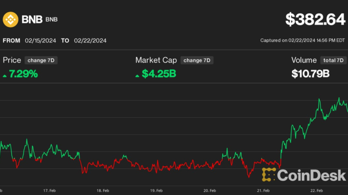Click the Market Cap label
348x195 pixels.
tap(156, 60)
